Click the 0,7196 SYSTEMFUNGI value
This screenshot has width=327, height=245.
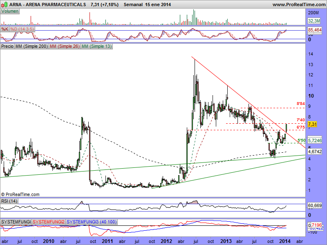[315, 225]
